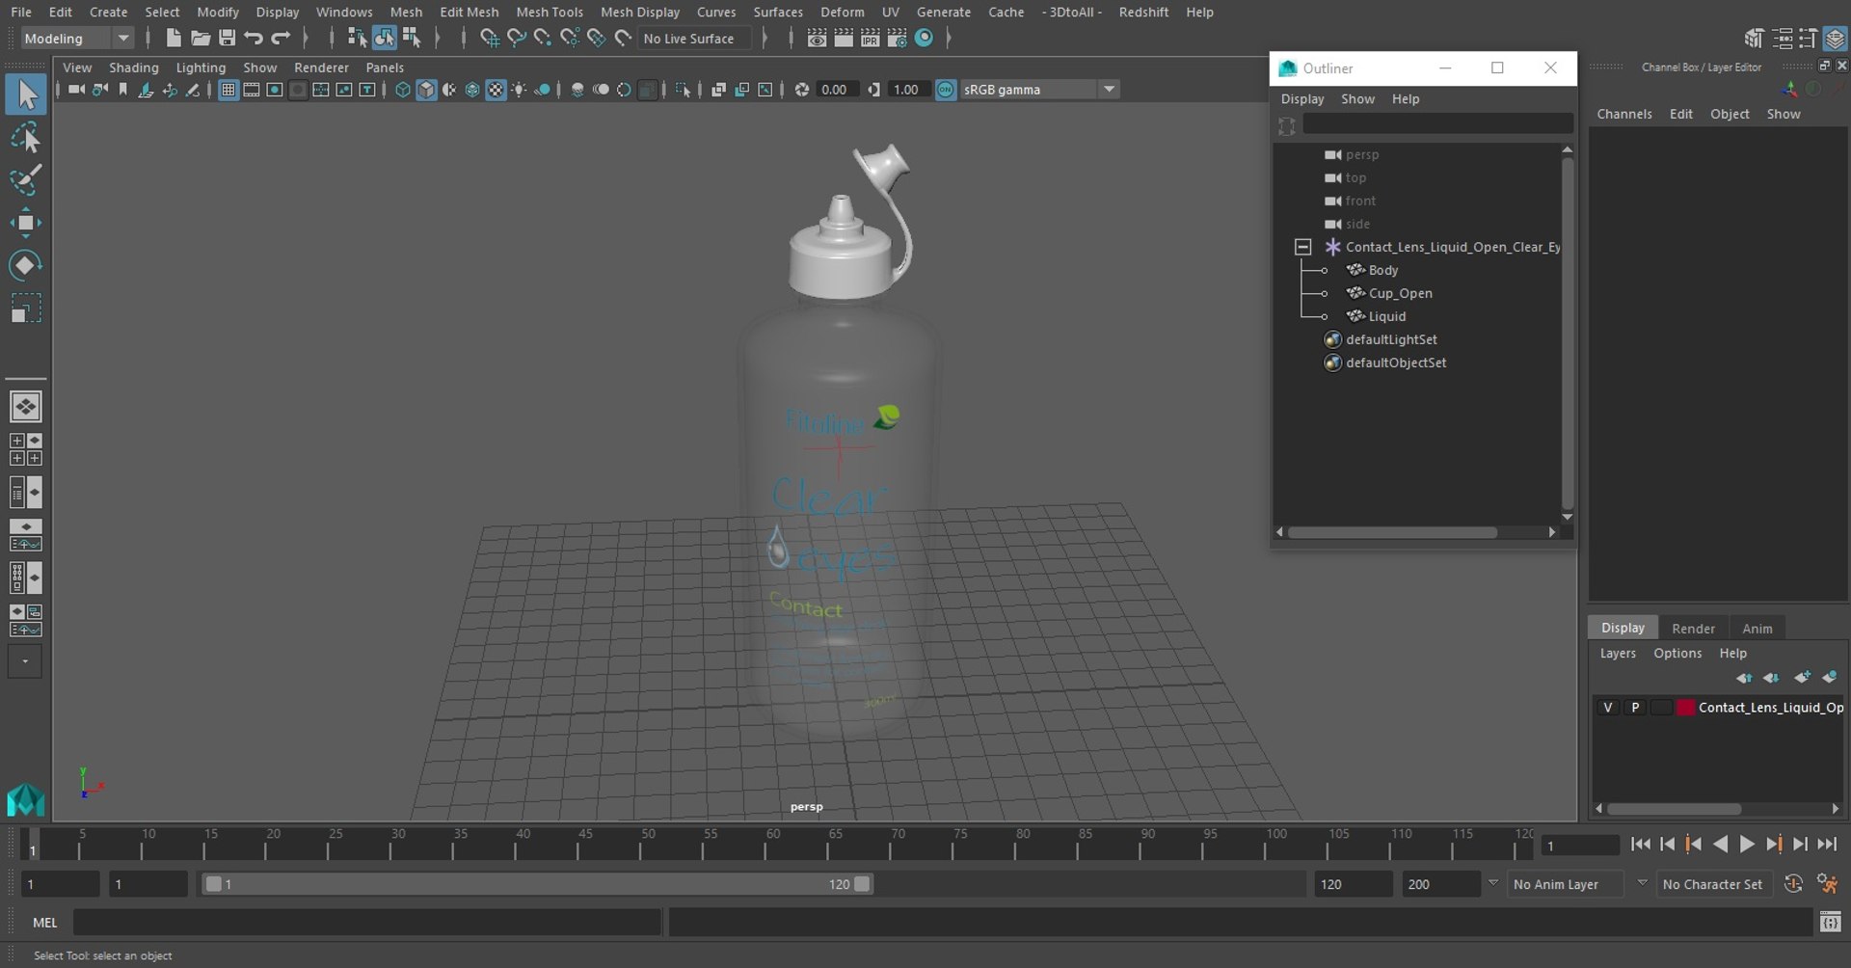Image resolution: width=1851 pixels, height=968 pixels.
Task: Open the Redshift menu
Action: 1143,12
